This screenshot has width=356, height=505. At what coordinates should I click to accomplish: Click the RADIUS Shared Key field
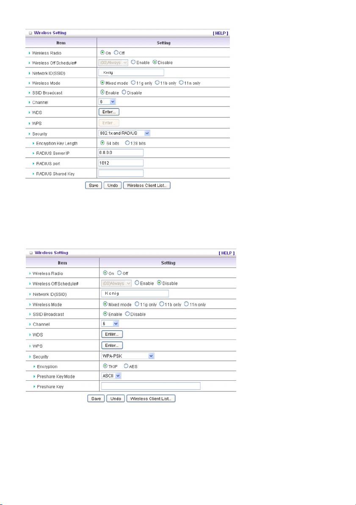click(121, 173)
